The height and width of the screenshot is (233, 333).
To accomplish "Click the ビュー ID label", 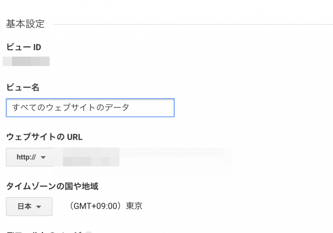I will pos(24,47).
